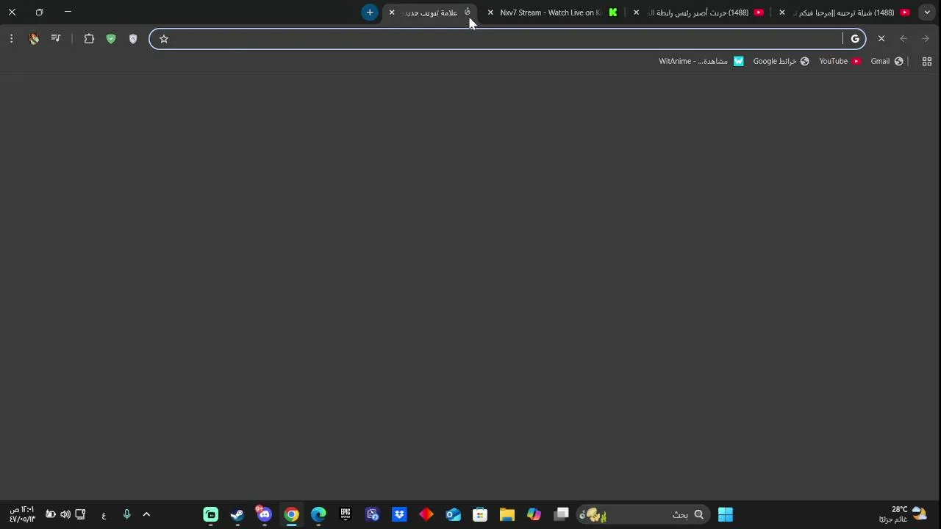941x529 pixels.
Task: Open the weather widget showing 28°C
Action: click(903, 514)
